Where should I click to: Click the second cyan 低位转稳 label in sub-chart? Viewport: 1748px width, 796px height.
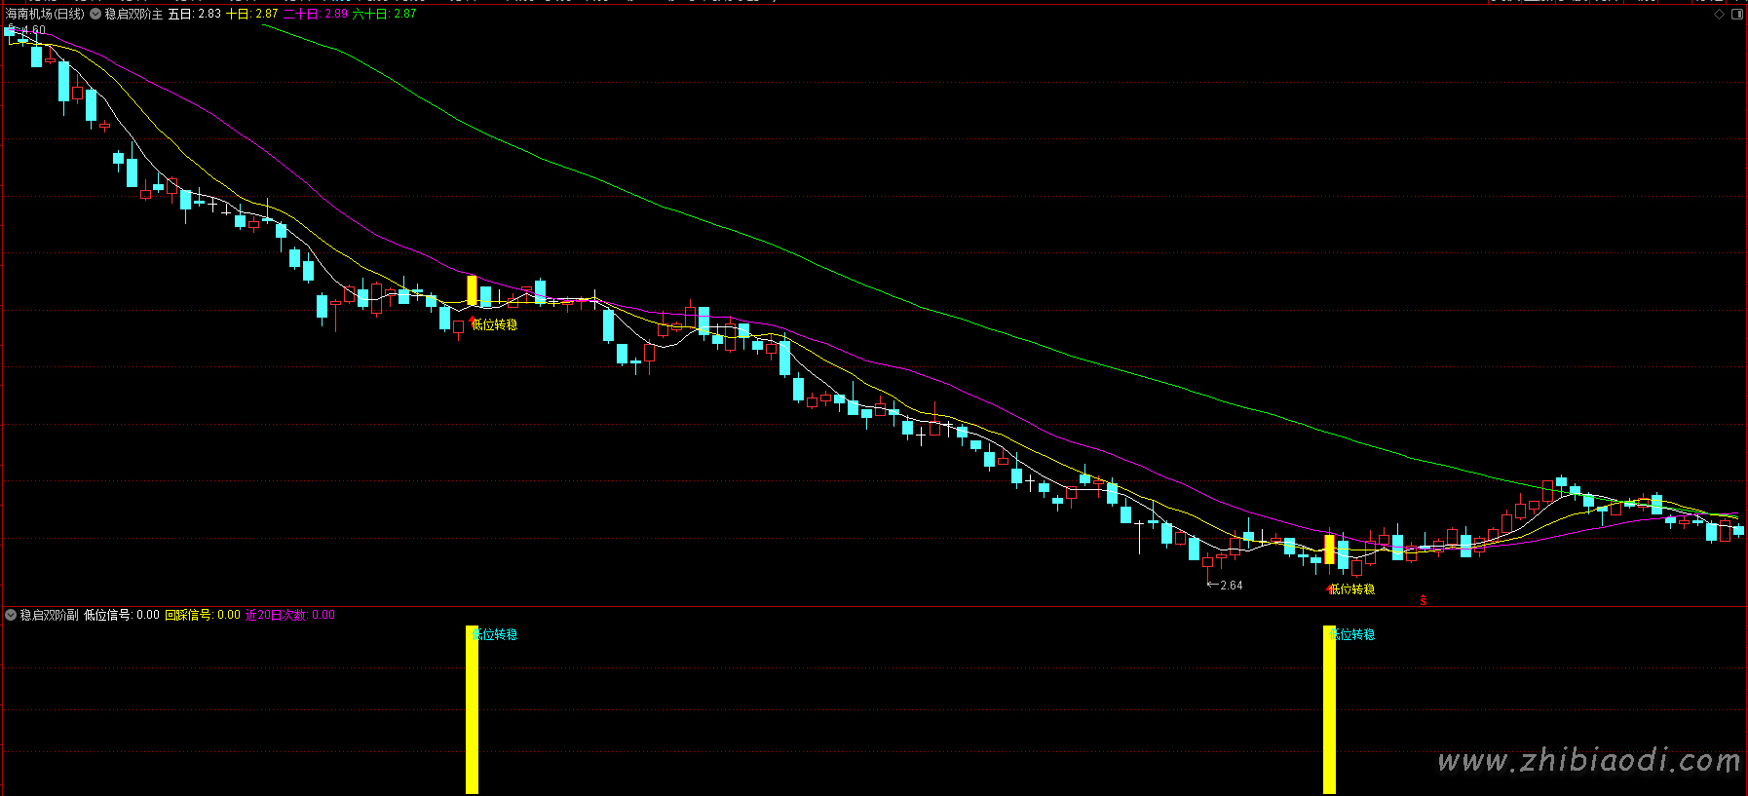[x=1353, y=634]
